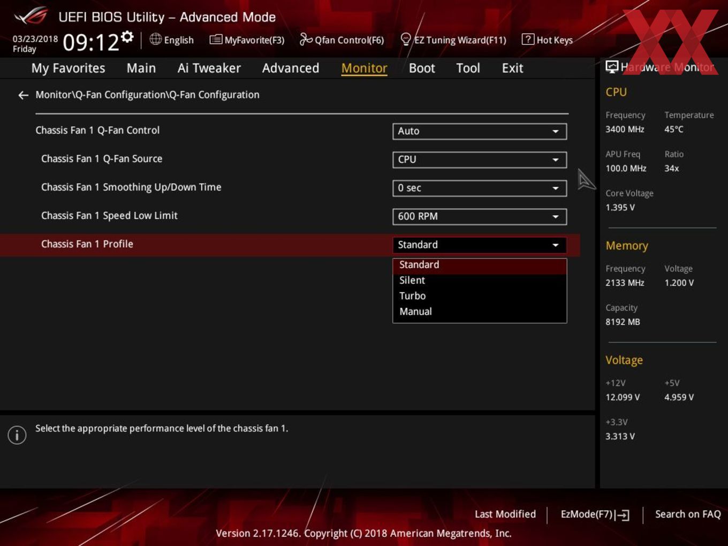Viewport: 728px width, 546px height.
Task: Click the ROG logo icon
Action: [31, 16]
